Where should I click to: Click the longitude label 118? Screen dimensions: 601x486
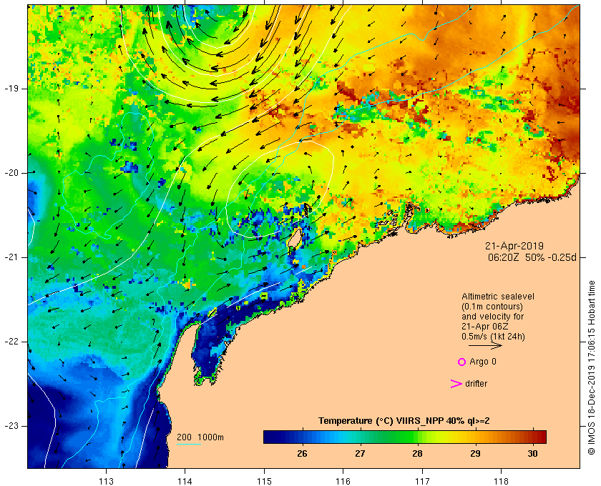point(502,481)
